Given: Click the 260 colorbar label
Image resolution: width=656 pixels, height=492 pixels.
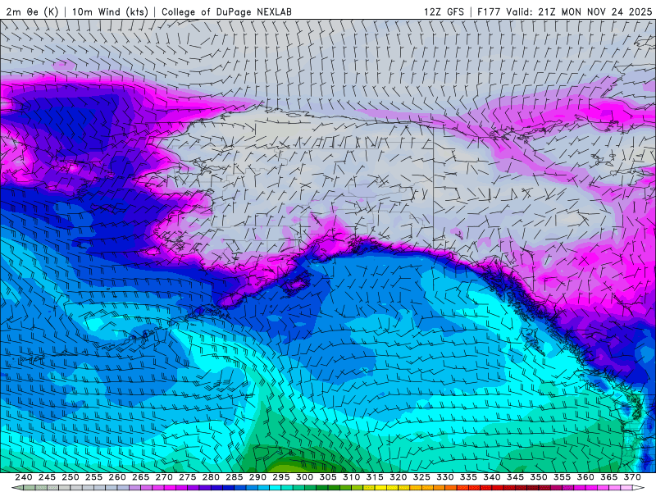Looking at the screenshot, I should tap(117, 477).
